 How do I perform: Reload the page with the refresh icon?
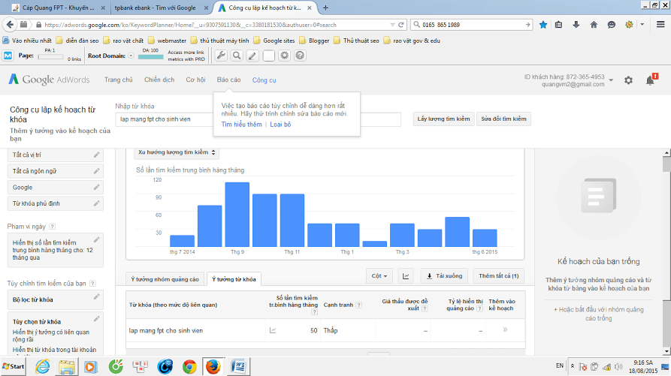point(401,25)
